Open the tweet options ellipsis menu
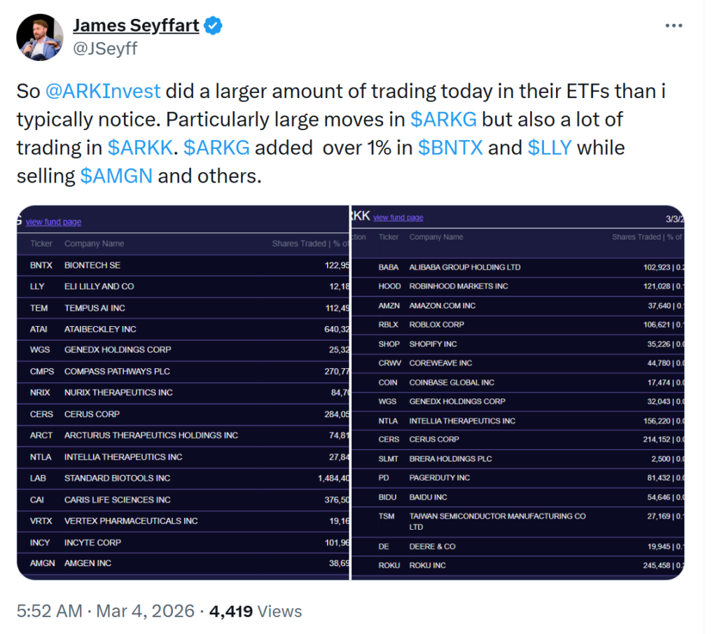Image resolution: width=717 pixels, height=634 pixels. point(674,25)
